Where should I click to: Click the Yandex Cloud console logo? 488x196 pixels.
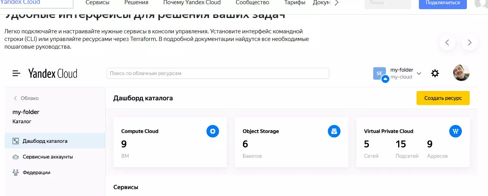coord(53,73)
